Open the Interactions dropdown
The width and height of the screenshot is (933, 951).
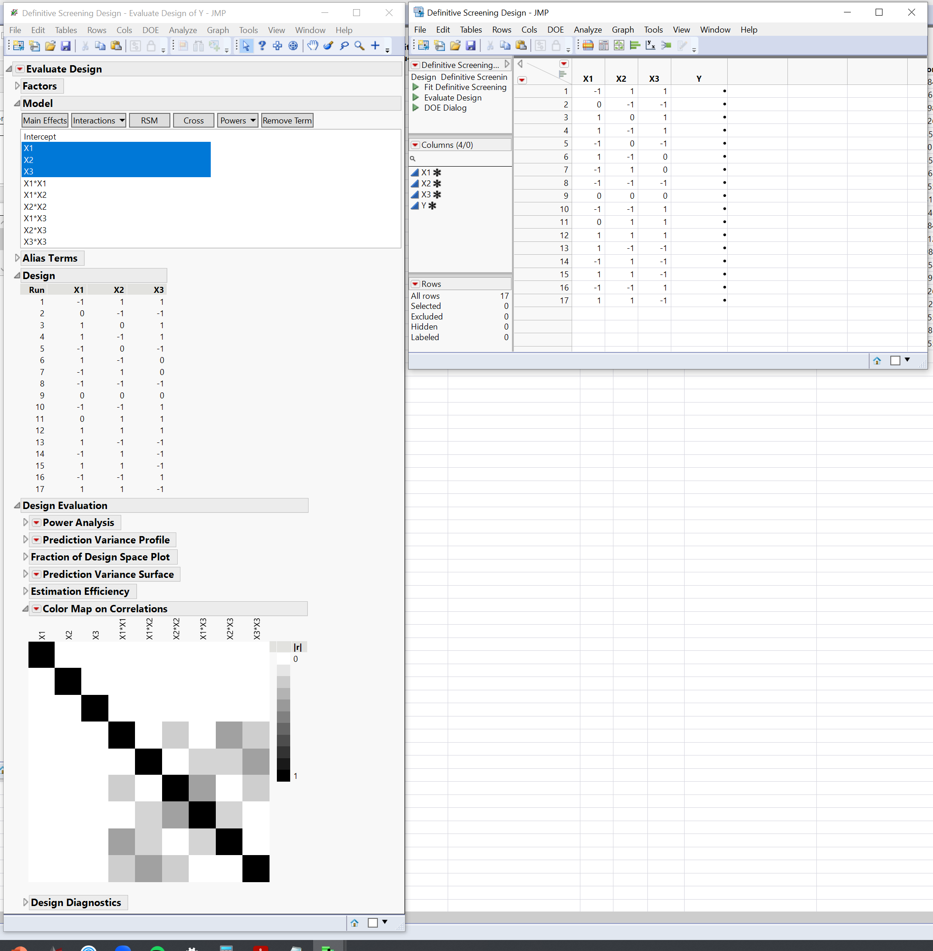[99, 121]
